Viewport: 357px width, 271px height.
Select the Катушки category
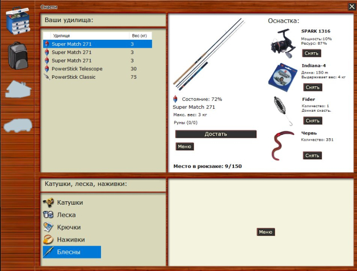[x=70, y=202]
